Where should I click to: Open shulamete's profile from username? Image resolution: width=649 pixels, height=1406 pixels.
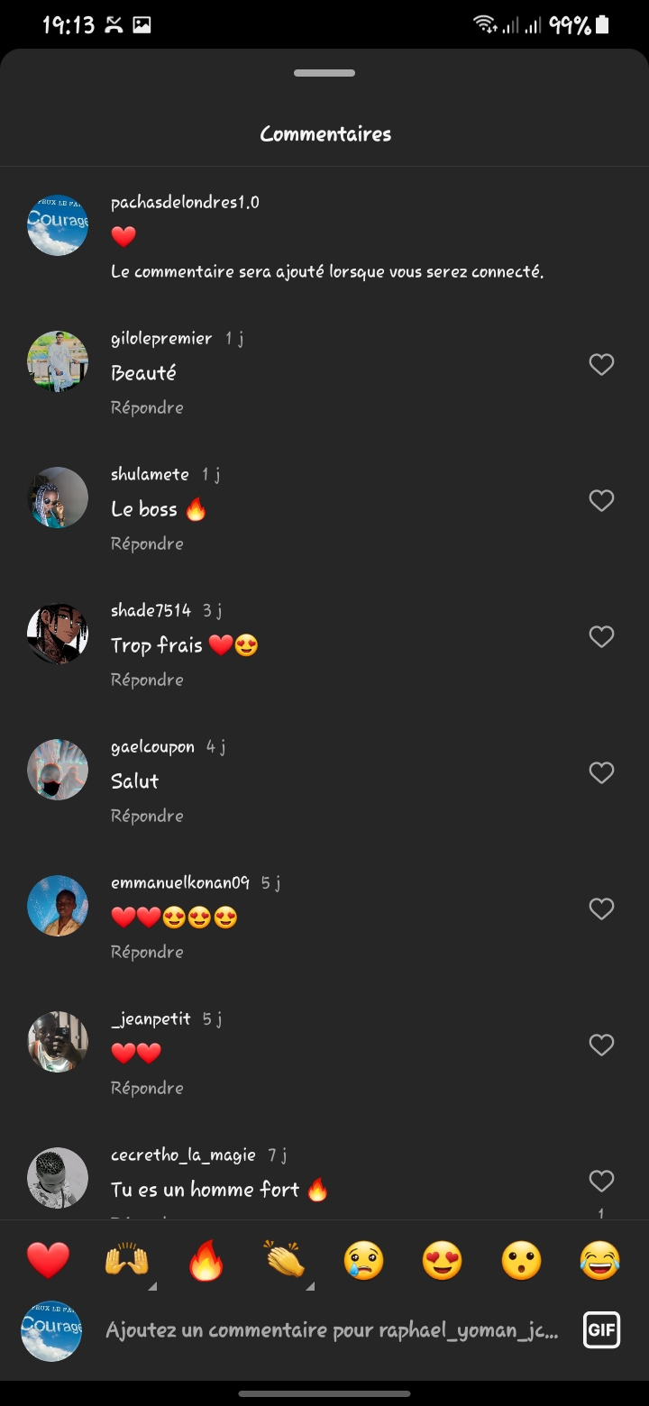coord(150,474)
